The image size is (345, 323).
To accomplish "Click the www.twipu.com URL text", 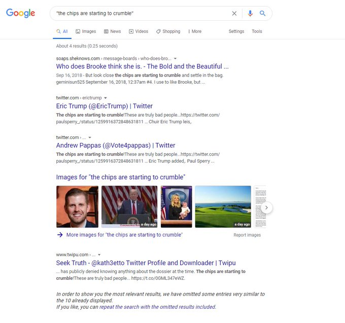I will click(76, 255).
